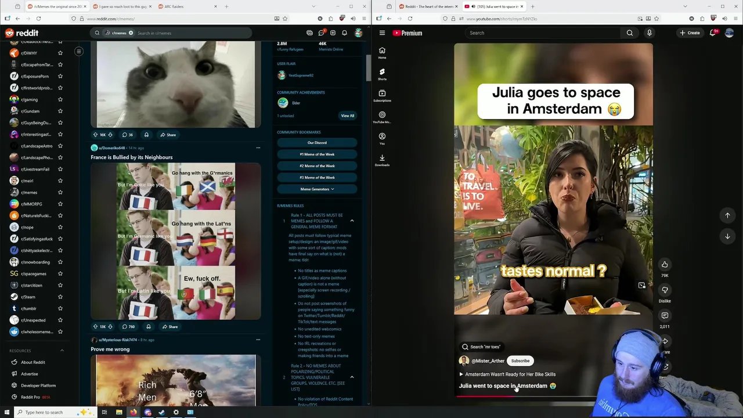Image resolution: width=743 pixels, height=418 pixels.
Task: Click YouTube voice search microphone
Action: [649, 33]
